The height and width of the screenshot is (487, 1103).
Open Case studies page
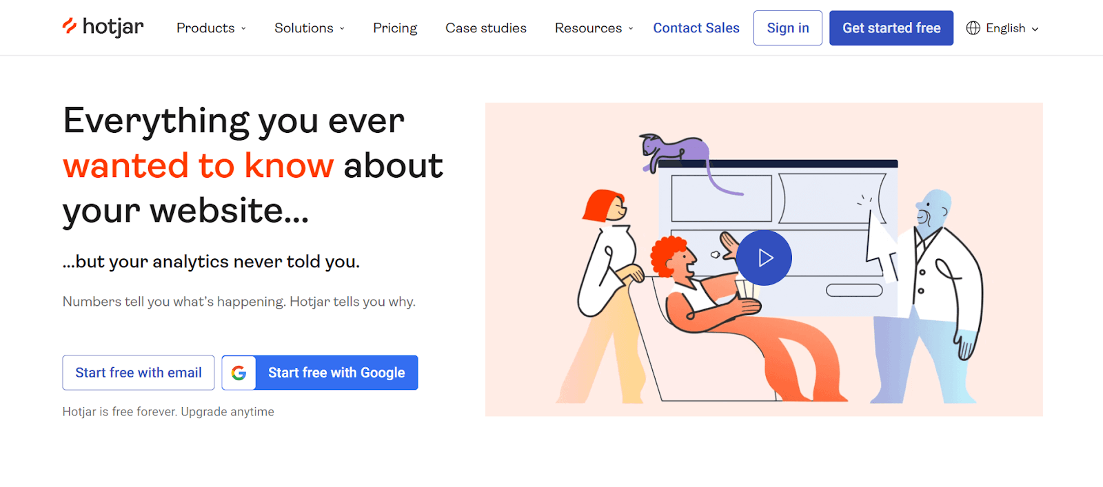(486, 28)
